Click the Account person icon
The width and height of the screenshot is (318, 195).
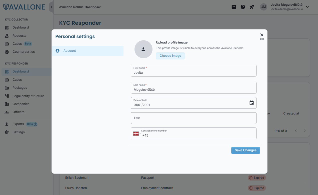point(57,51)
